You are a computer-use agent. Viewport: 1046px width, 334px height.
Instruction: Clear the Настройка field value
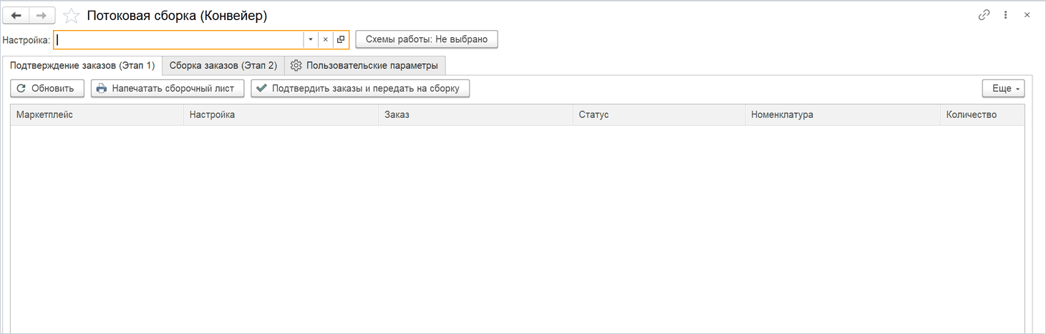click(x=325, y=39)
